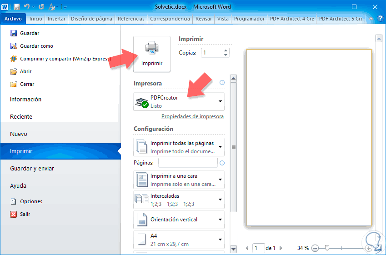The width and height of the screenshot is (386, 255).
Task: Click the Abrir folder icon
Action: point(14,71)
